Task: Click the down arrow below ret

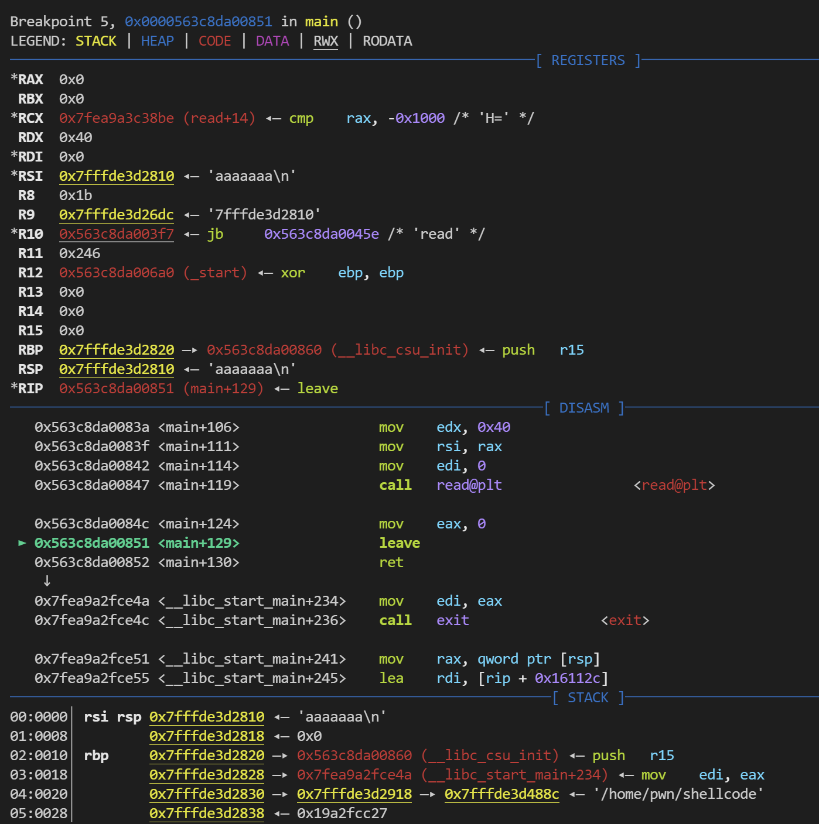Action: coord(47,581)
